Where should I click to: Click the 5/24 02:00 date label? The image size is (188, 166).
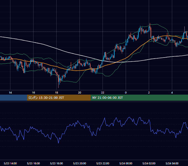point(149,163)
